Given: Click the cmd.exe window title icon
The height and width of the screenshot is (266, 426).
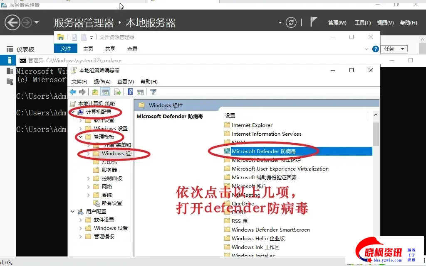Looking at the screenshot, I should [x=23, y=61].
